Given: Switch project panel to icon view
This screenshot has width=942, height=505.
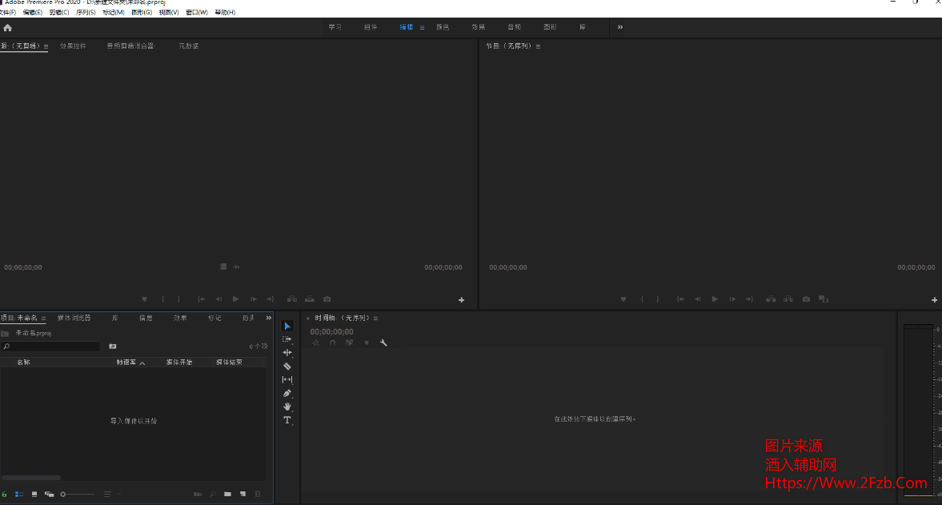Looking at the screenshot, I should pos(34,495).
